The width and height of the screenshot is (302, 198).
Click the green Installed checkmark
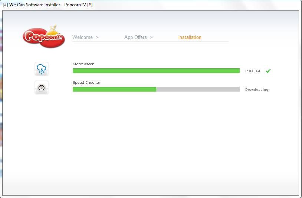268,71
